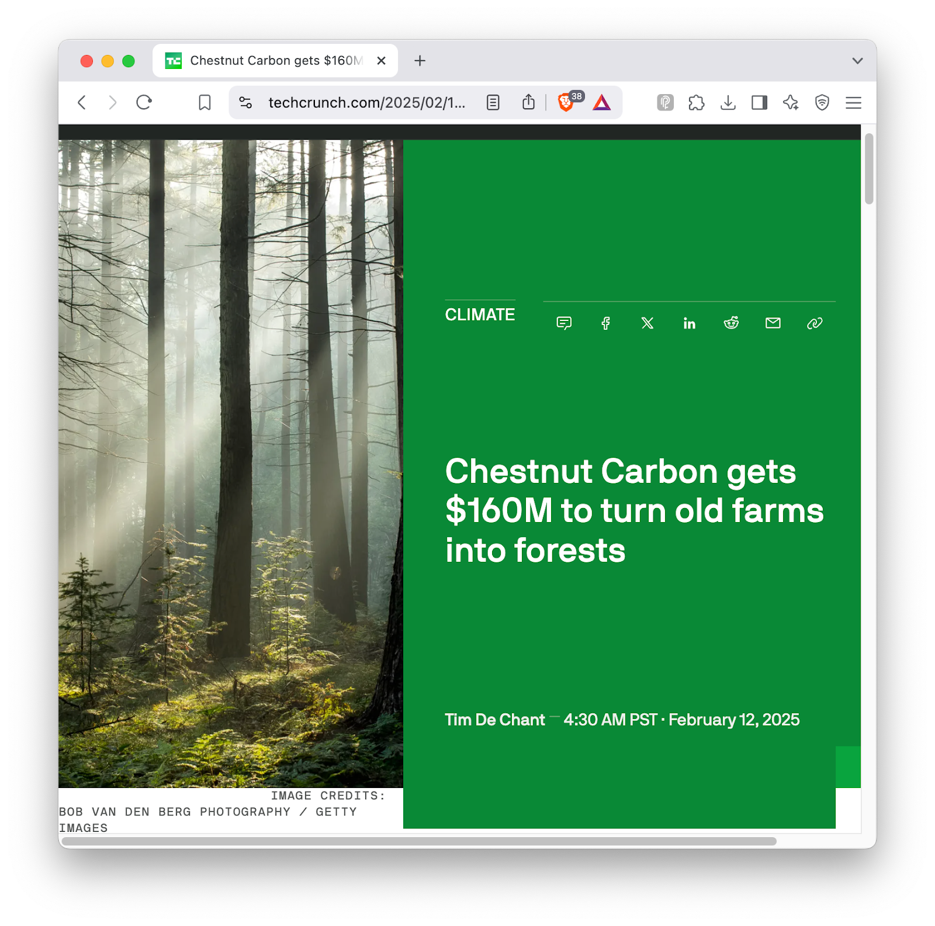This screenshot has height=926, width=935.
Task: Open Brave VPN shield icon
Action: click(x=822, y=103)
